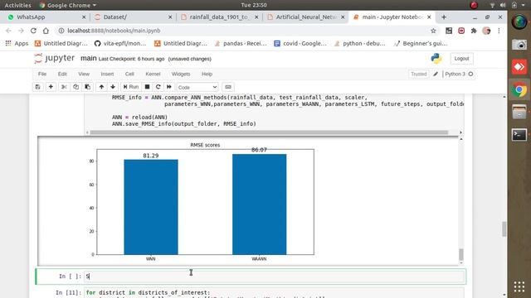
Task: Open the pandas - Recei... bookmark
Action: 241,43
